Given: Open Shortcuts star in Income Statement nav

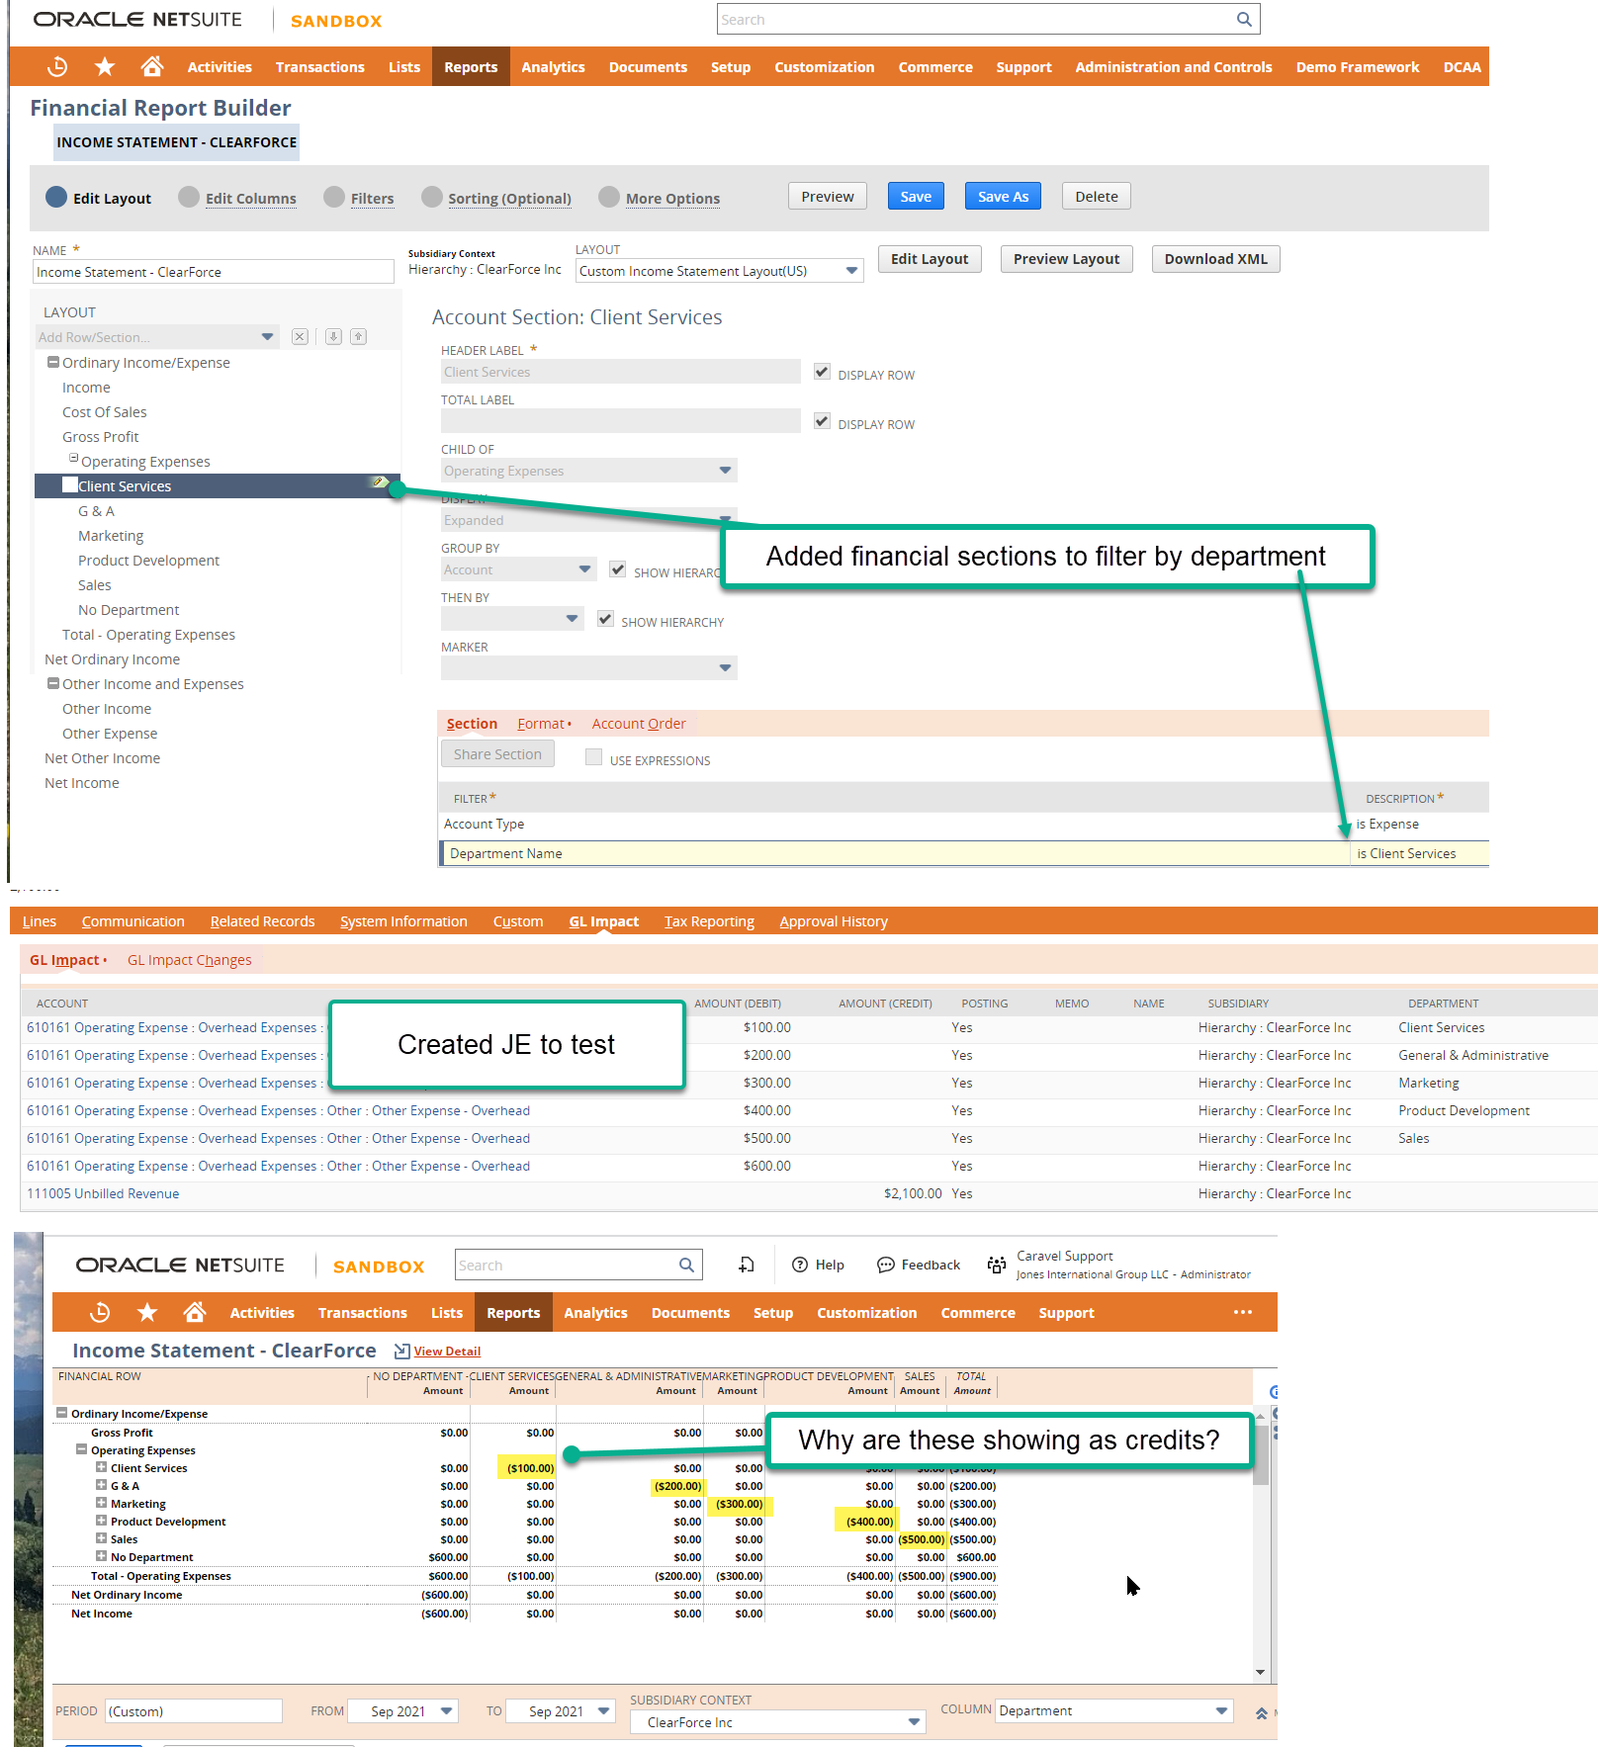Looking at the screenshot, I should point(147,1312).
